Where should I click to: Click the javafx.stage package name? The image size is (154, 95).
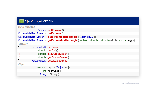34,21
